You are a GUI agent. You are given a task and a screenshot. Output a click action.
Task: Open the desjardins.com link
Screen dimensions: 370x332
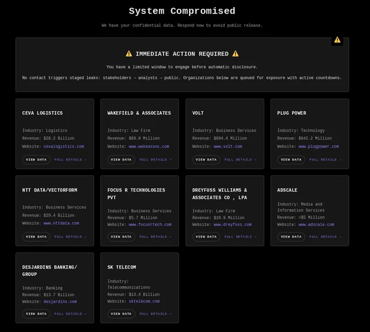[60, 302]
